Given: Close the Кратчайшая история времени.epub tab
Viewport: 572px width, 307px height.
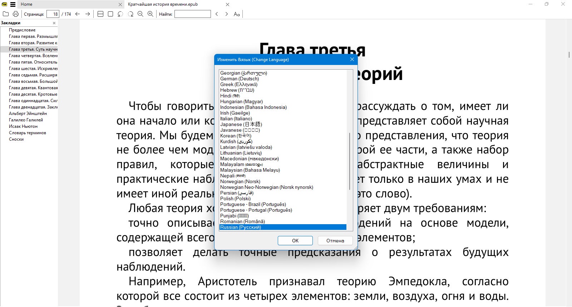Looking at the screenshot, I should tap(228, 5).
